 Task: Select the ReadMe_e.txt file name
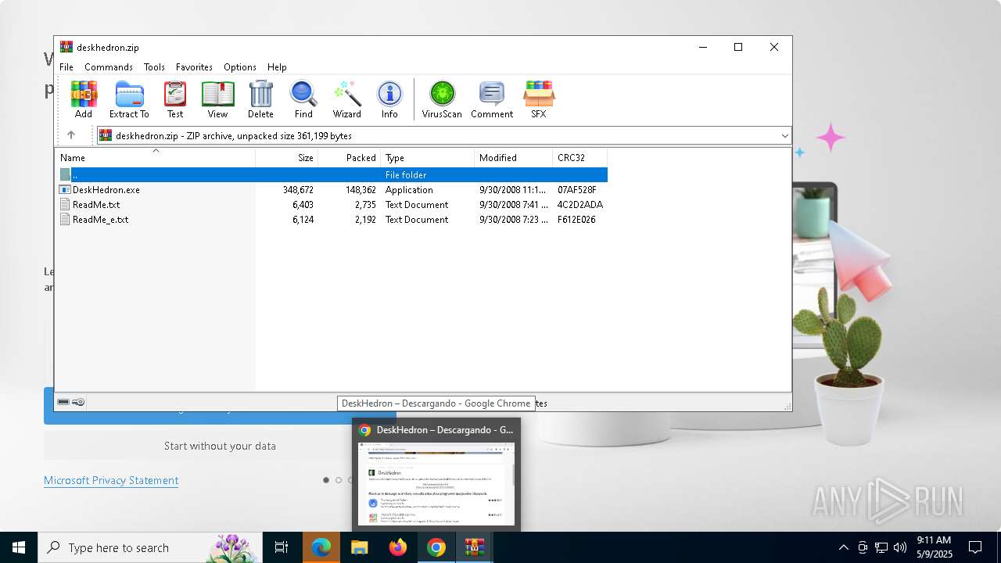click(100, 220)
